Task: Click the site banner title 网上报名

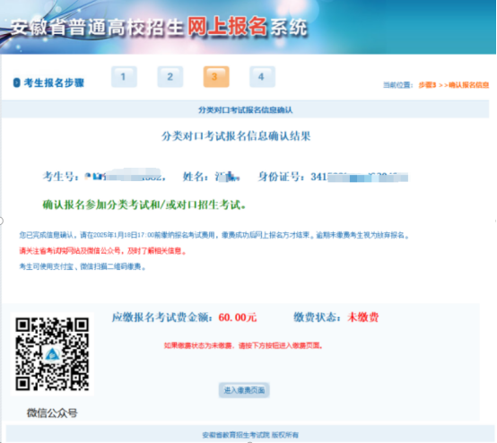Action: point(227,26)
